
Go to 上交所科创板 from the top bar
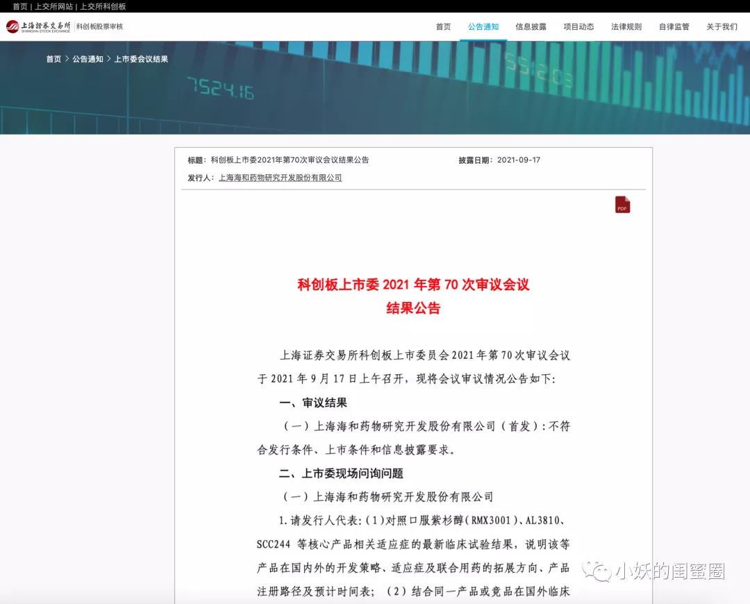103,6
